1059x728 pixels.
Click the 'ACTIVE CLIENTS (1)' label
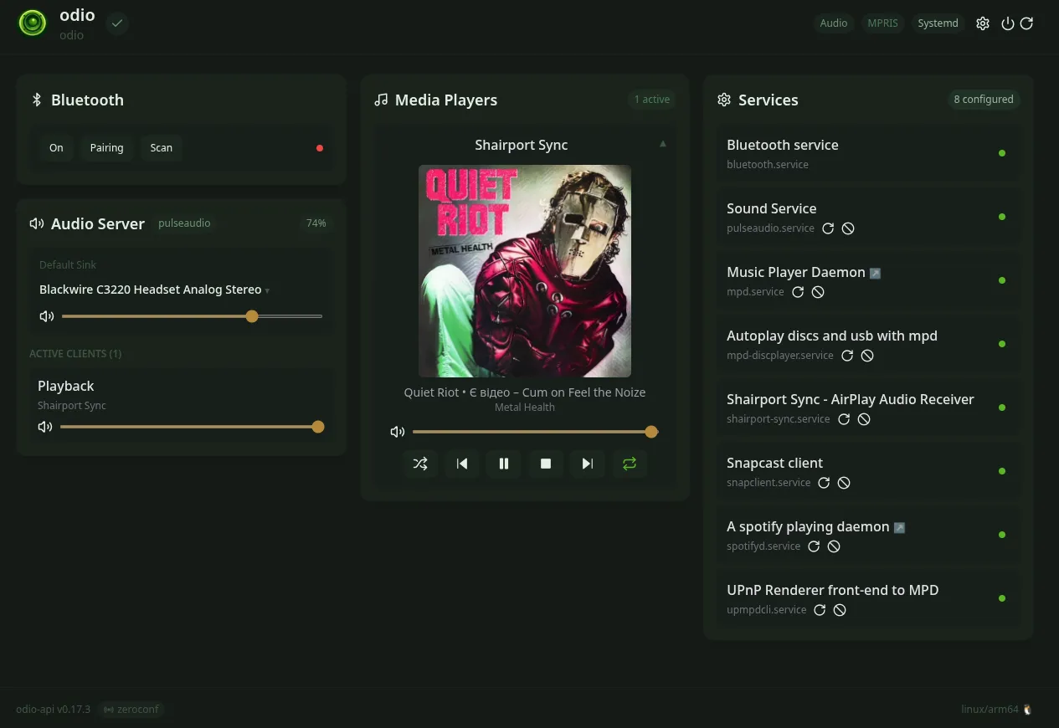point(75,354)
